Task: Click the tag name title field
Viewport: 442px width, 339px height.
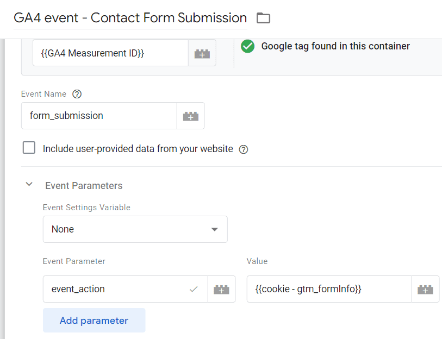Action: (x=130, y=18)
